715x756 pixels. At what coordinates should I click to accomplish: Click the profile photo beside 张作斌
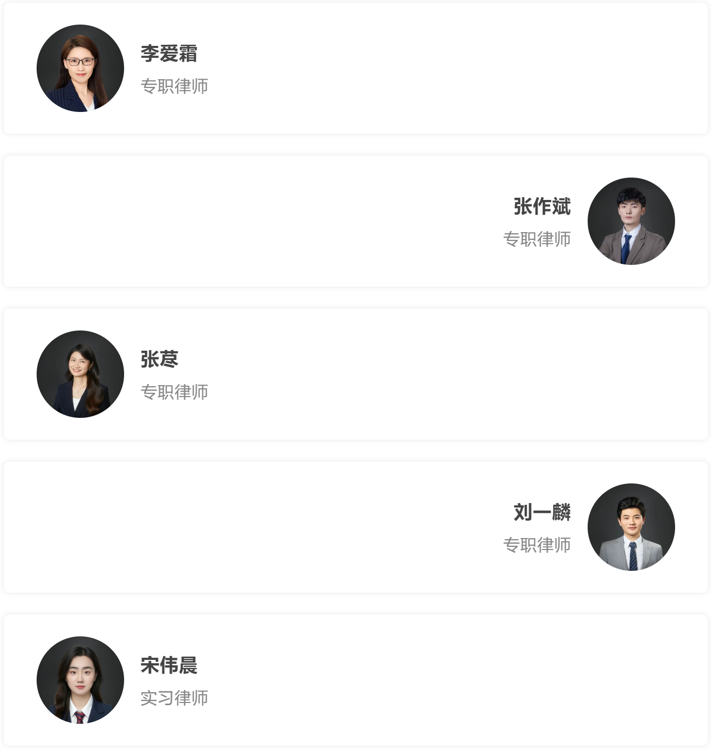click(x=631, y=221)
